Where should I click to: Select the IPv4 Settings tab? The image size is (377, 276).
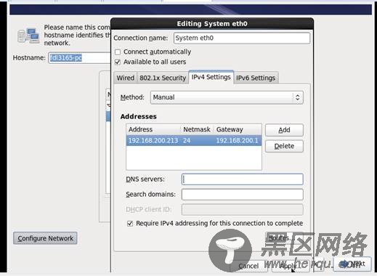click(211, 77)
